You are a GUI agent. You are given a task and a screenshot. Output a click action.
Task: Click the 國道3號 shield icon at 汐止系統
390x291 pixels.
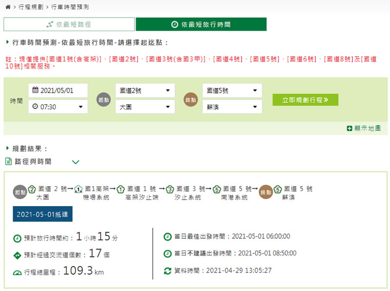(x=170, y=190)
